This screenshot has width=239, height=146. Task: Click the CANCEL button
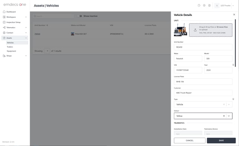coord(190,140)
